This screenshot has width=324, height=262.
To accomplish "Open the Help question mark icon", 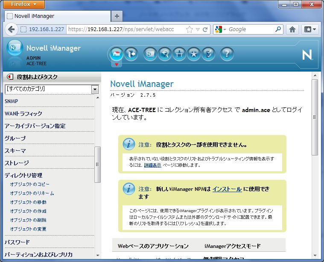I will tap(227, 54).
